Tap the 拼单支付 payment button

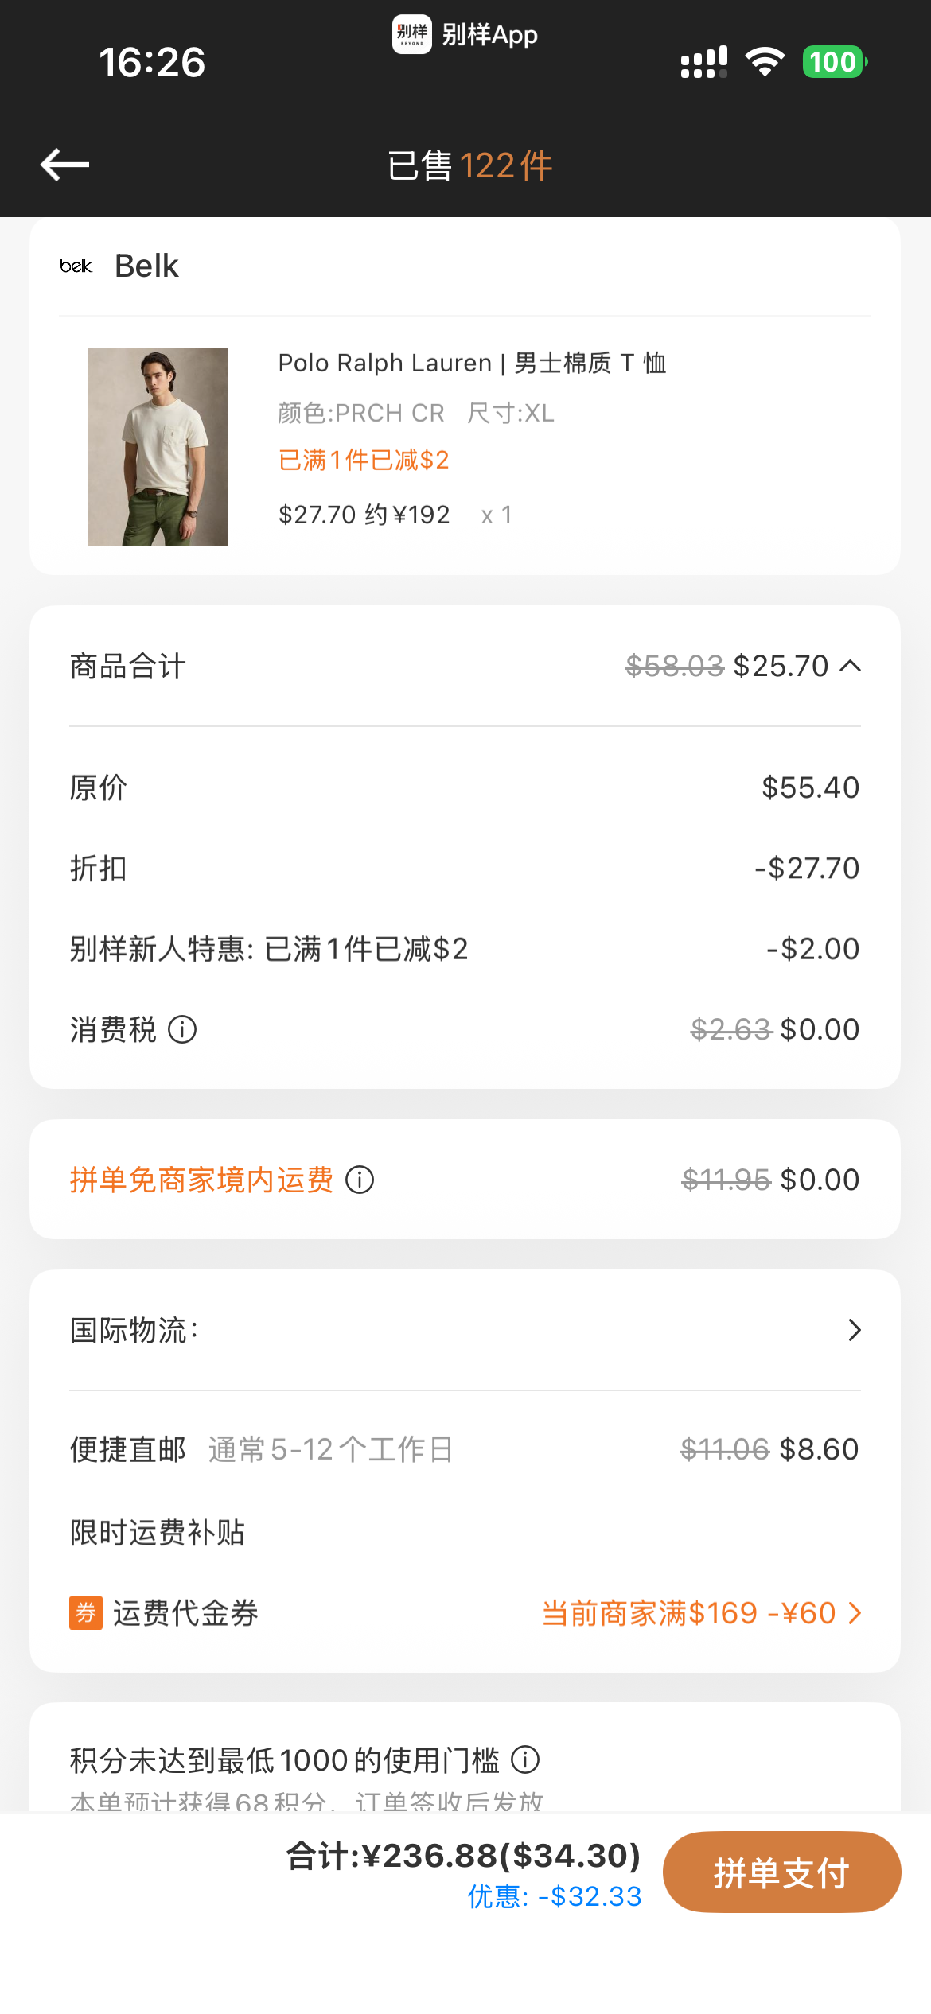(781, 1872)
